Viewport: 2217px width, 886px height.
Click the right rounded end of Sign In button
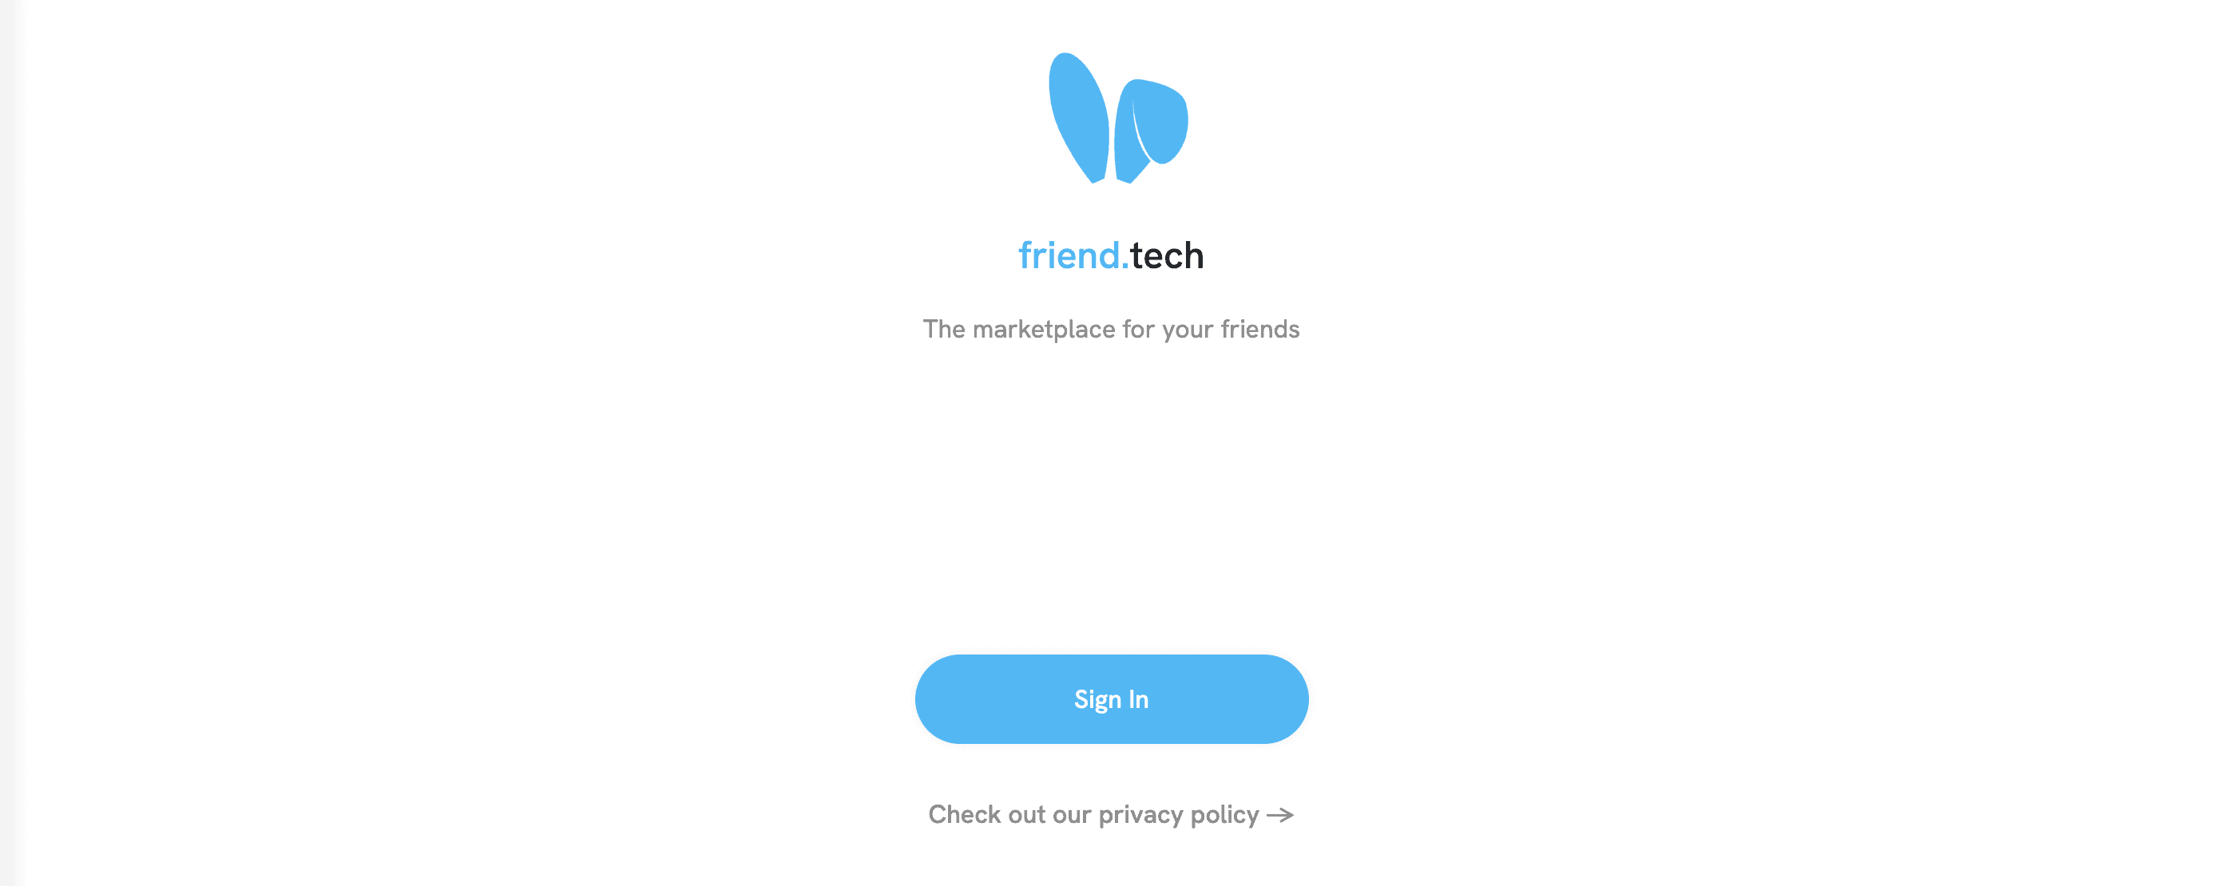point(1277,698)
